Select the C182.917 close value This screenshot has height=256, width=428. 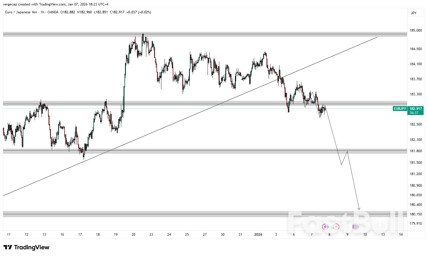[x=117, y=12]
